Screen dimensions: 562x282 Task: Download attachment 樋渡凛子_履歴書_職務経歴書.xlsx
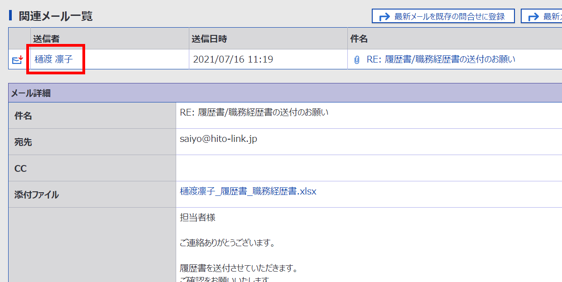(x=248, y=191)
